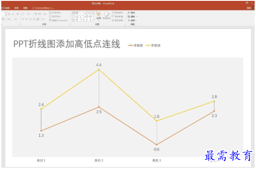This screenshot has height=169, width=256.
Task: Select the Vertical Text Box shape
Action: [77, 13]
